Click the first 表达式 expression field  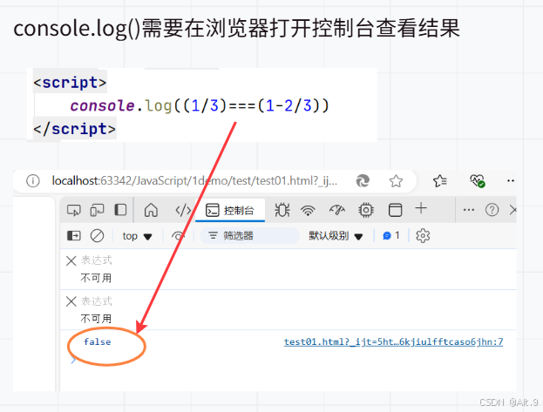pyautogui.click(x=96, y=260)
